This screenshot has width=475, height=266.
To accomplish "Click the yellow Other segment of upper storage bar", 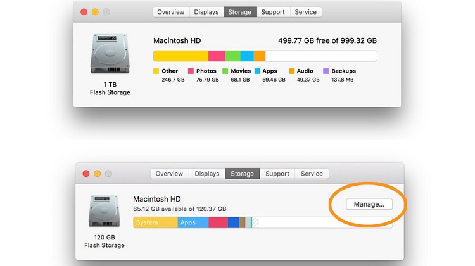I will point(181,56).
